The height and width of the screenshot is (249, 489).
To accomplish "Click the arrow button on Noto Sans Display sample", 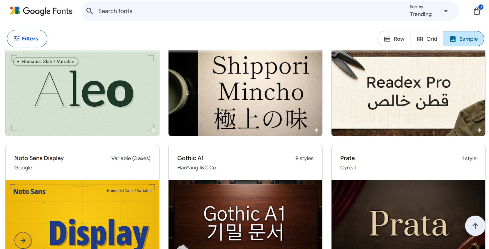I will [23, 240].
